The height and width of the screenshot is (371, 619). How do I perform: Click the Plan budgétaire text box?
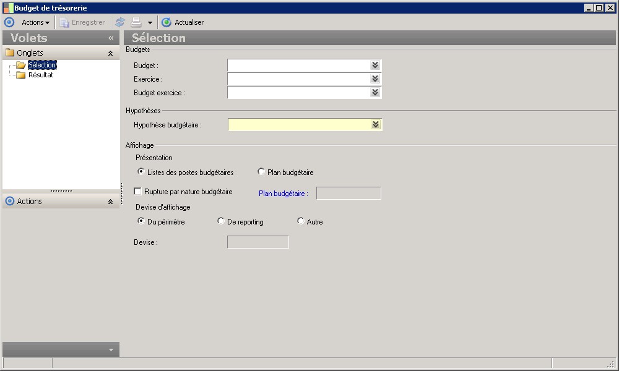click(348, 193)
